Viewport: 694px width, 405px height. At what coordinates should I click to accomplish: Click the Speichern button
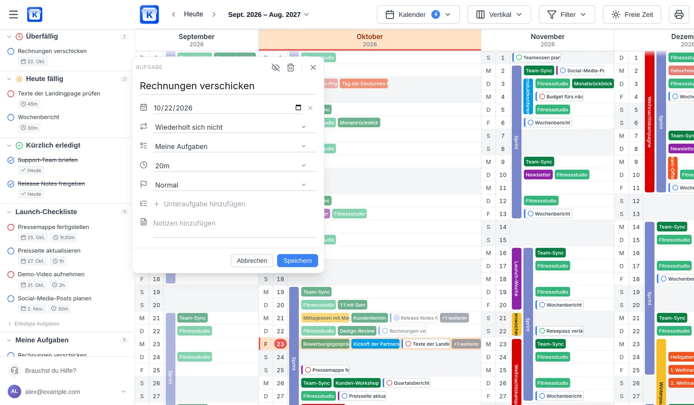point(298,260)
